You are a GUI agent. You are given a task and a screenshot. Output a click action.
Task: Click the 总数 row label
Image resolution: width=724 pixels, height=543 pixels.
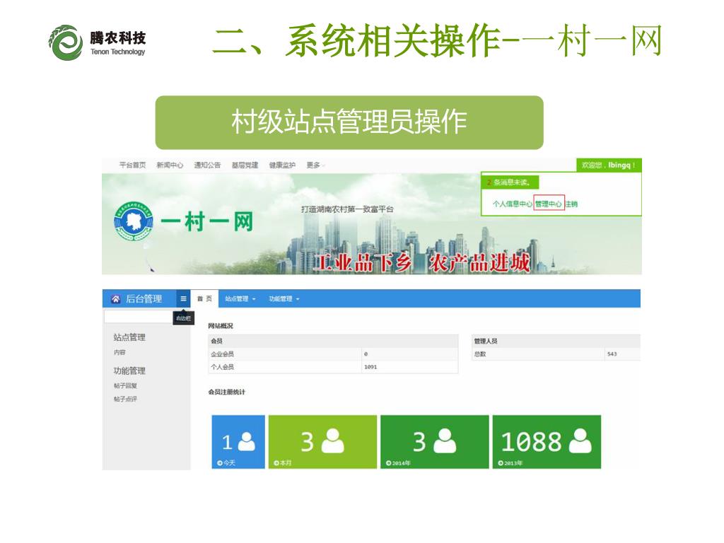pyautogui.click(x=480, y=354)
